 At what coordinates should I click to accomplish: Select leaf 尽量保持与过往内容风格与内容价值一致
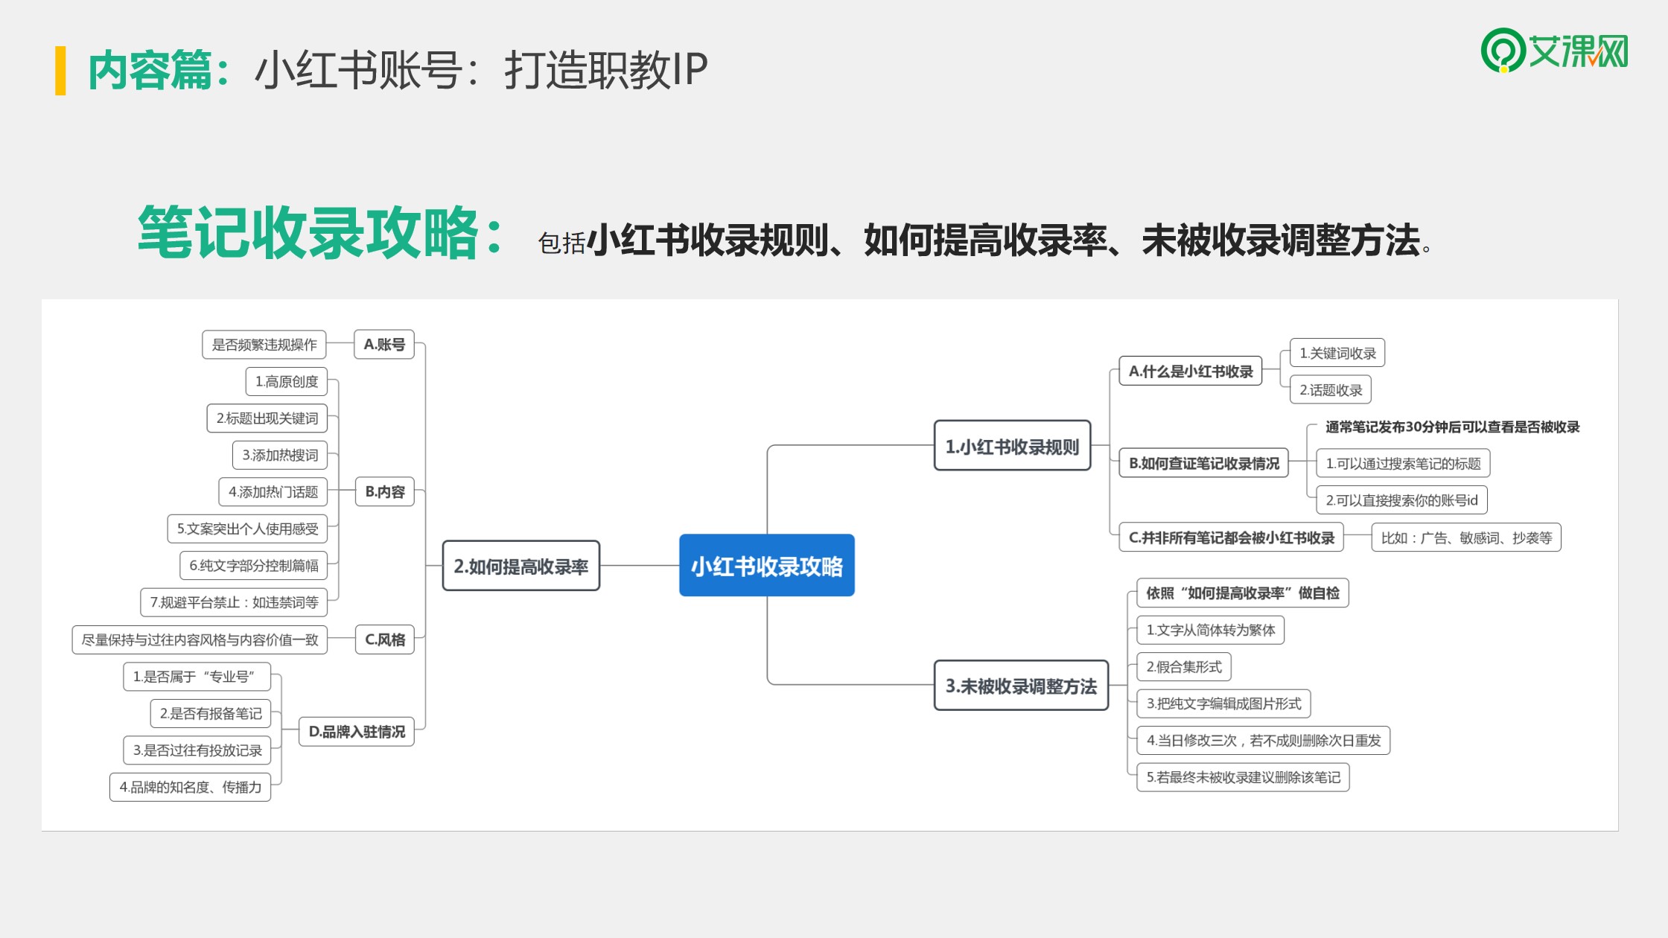point(200,639)
